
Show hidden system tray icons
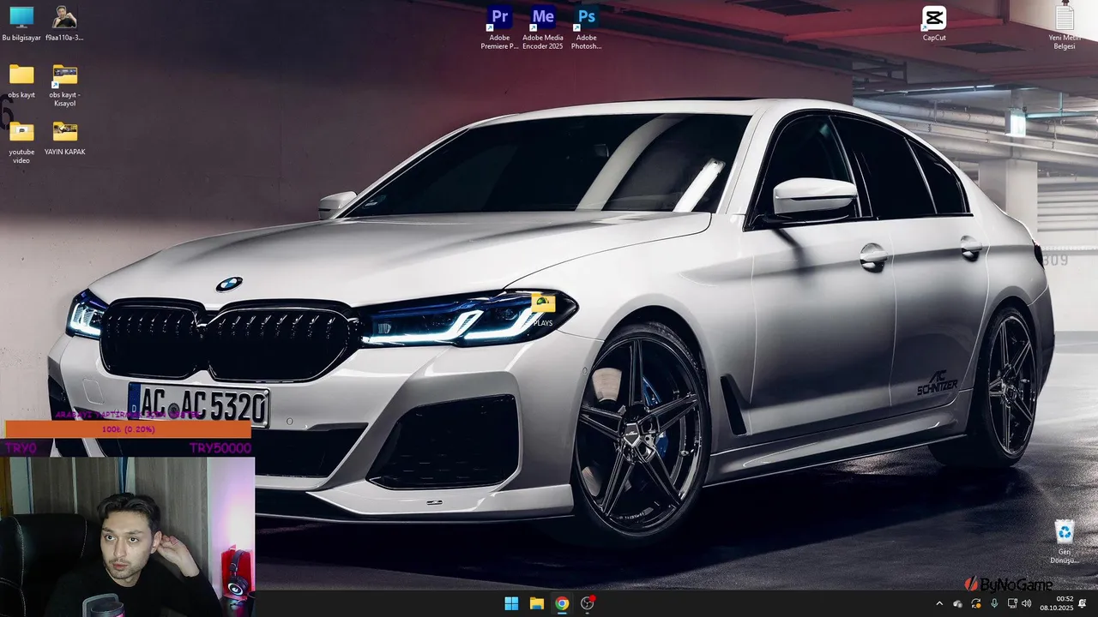939,604
